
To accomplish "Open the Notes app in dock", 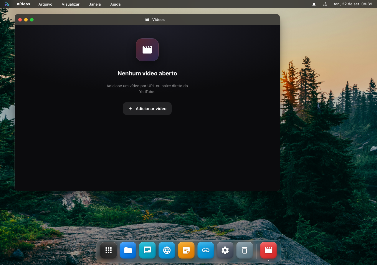I will [186, 250].
